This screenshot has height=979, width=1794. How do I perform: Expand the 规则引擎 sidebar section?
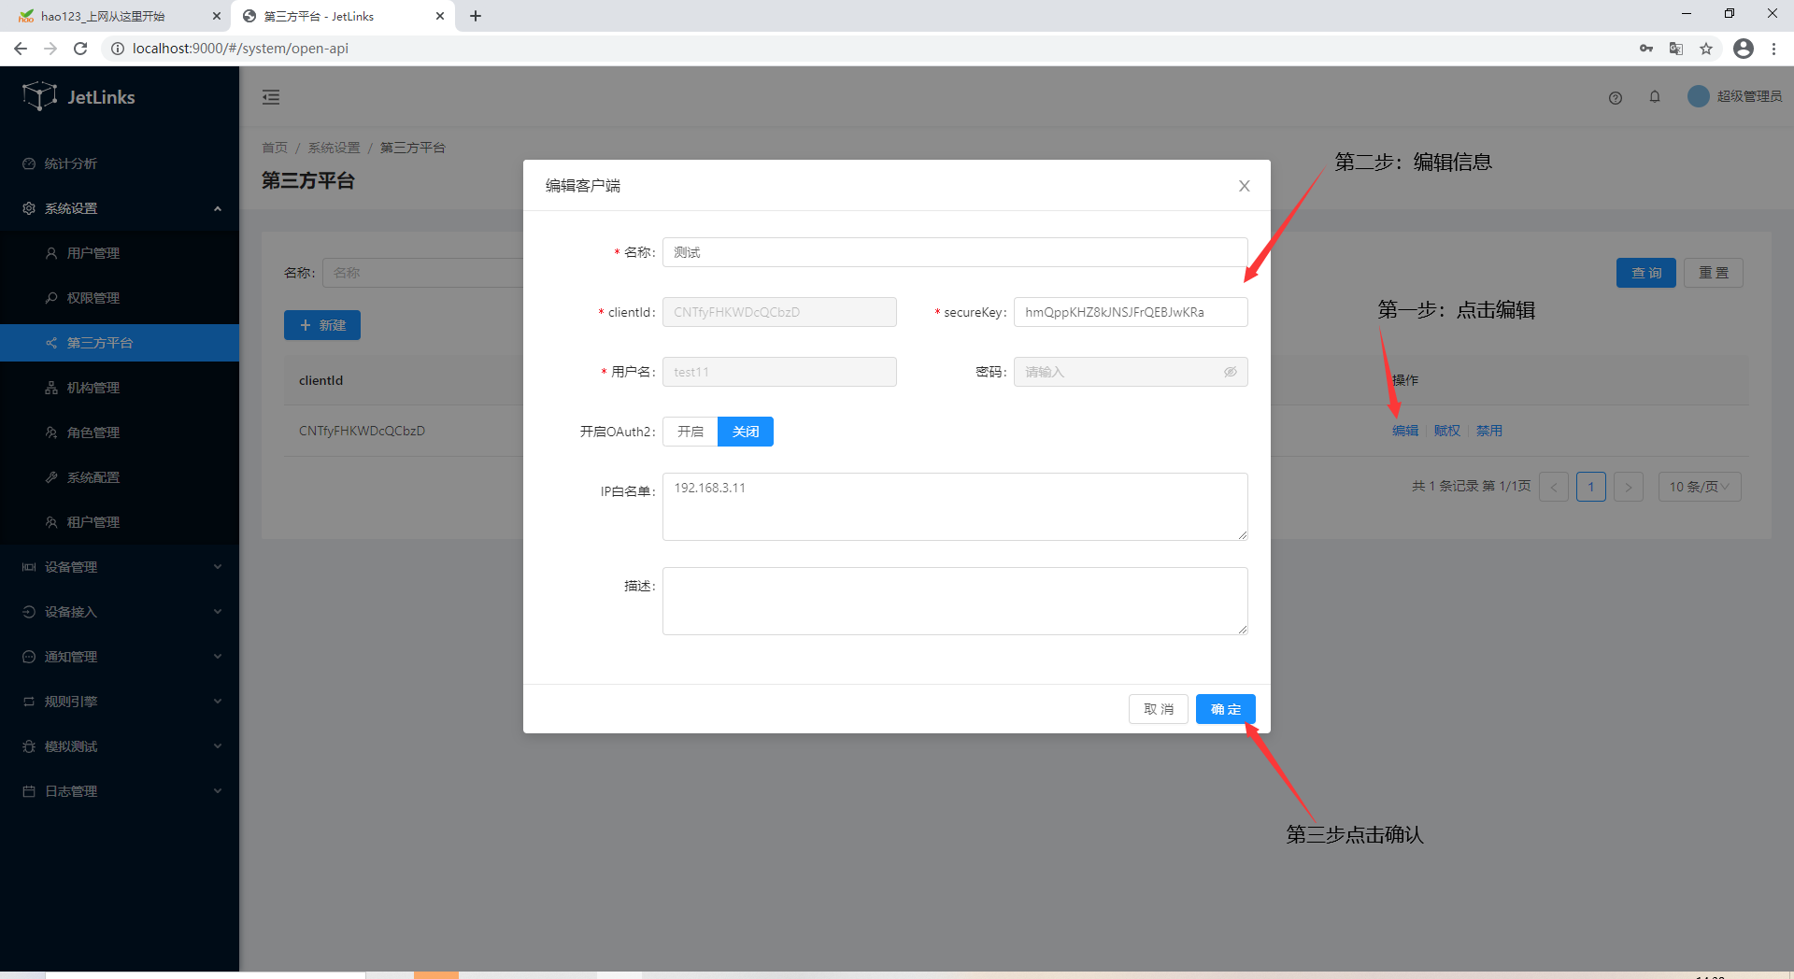click(x=120, y=702)
